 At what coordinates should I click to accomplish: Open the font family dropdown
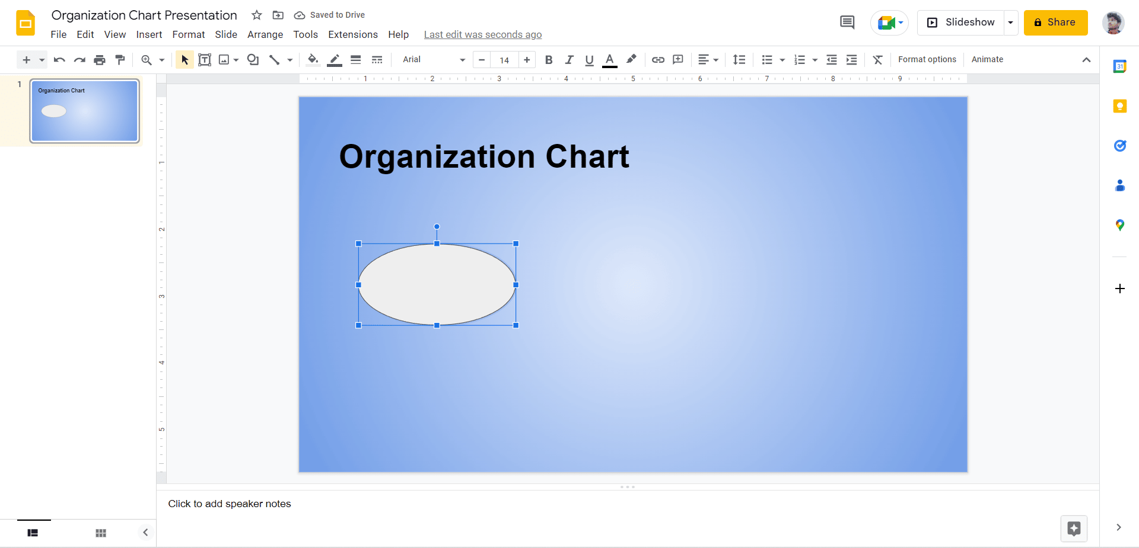click(432, 59)
